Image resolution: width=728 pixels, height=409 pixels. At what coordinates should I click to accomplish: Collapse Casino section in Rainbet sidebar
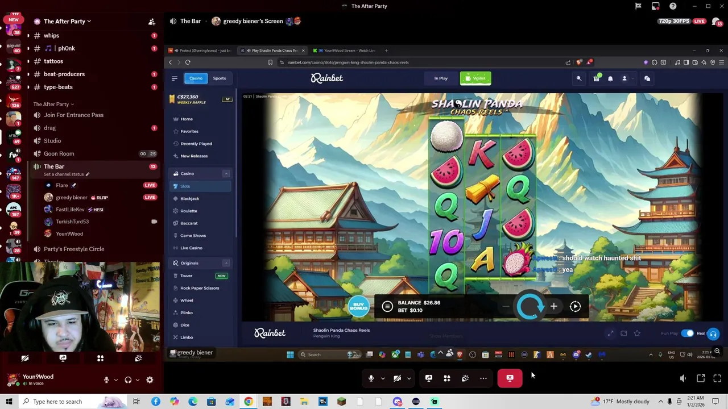(x=226, y=174)
